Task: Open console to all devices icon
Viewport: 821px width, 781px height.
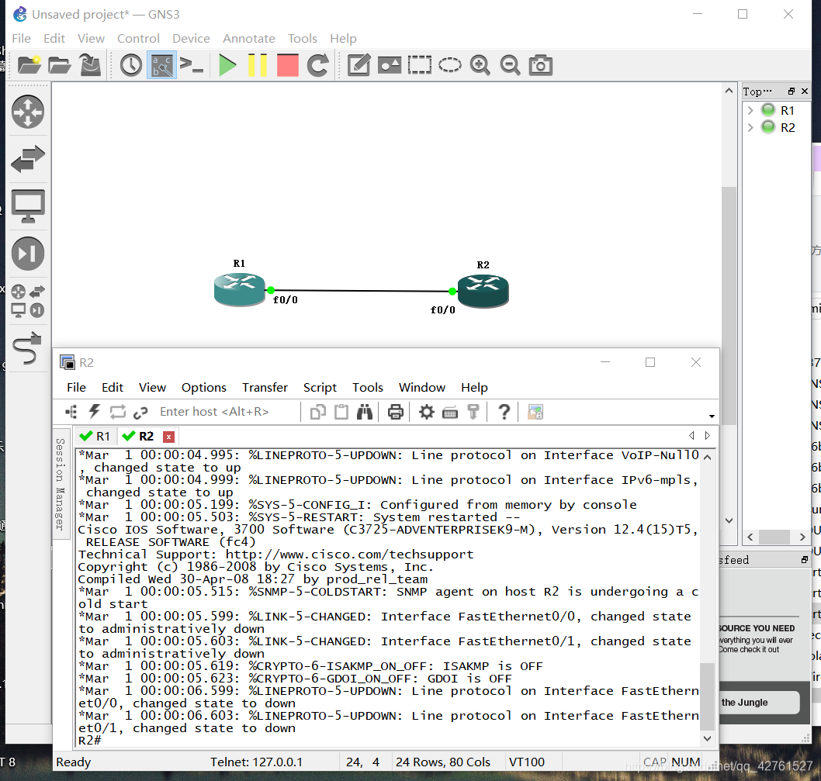Action: pyautogui.click(x=191, y=65)
